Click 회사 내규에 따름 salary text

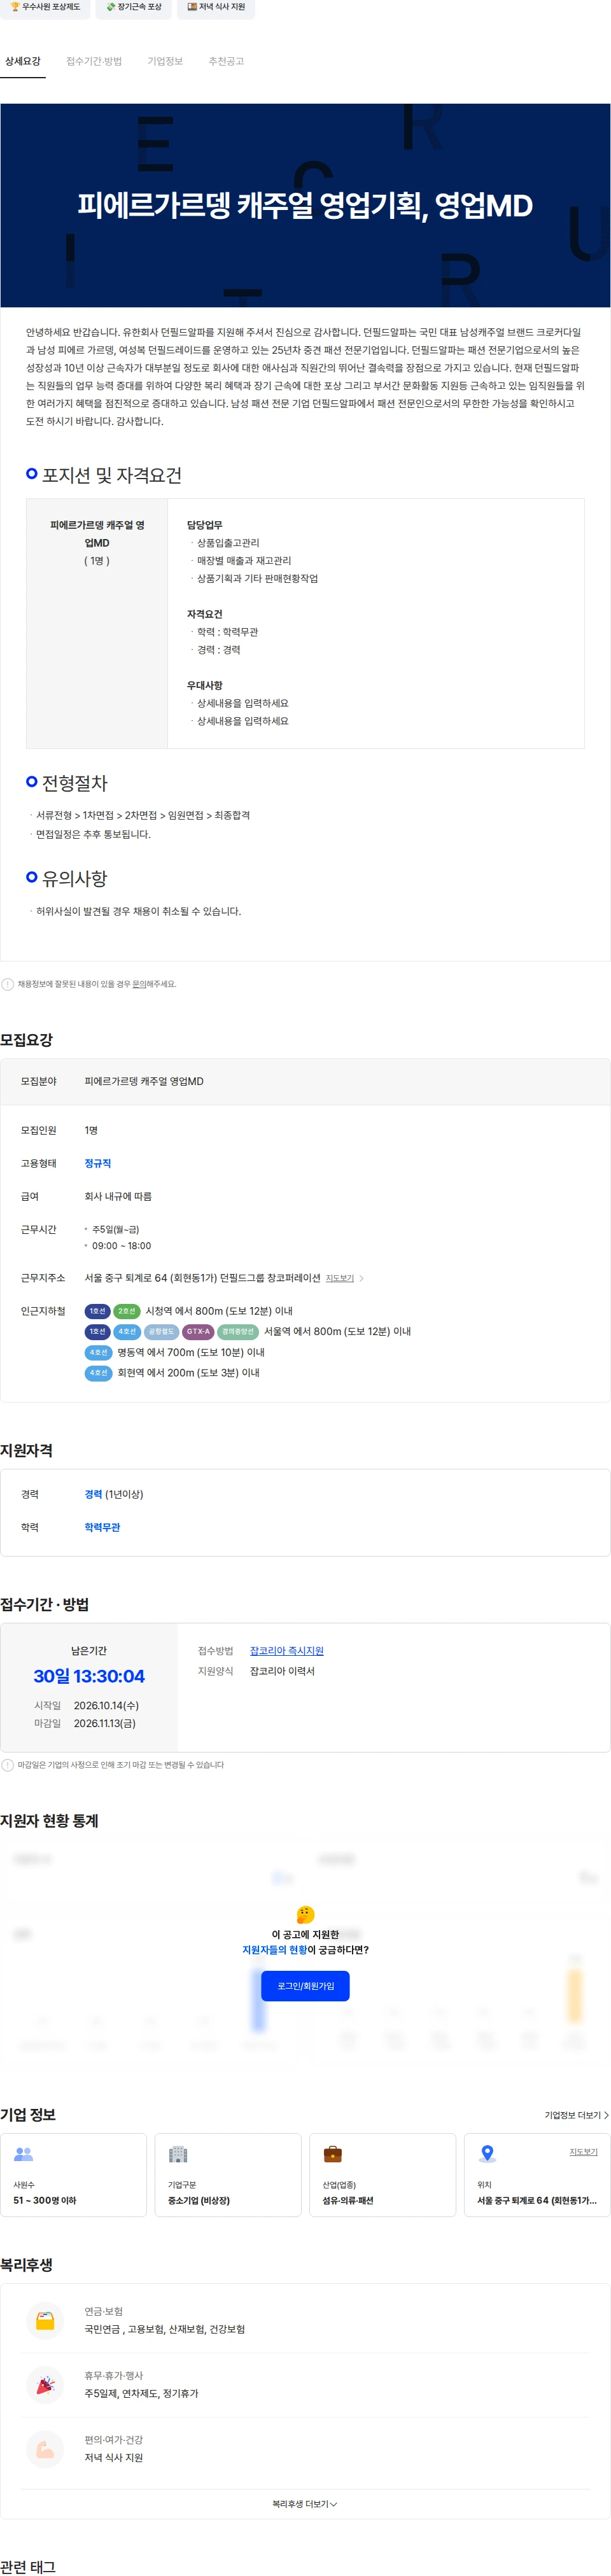(x=118, y=1196)
